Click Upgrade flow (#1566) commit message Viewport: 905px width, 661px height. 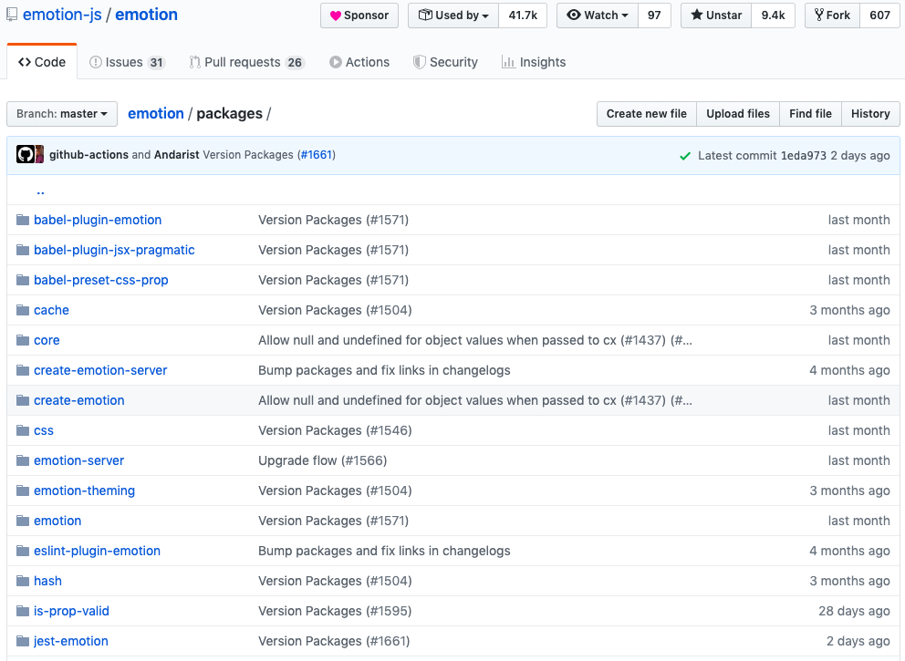[323, 460]
